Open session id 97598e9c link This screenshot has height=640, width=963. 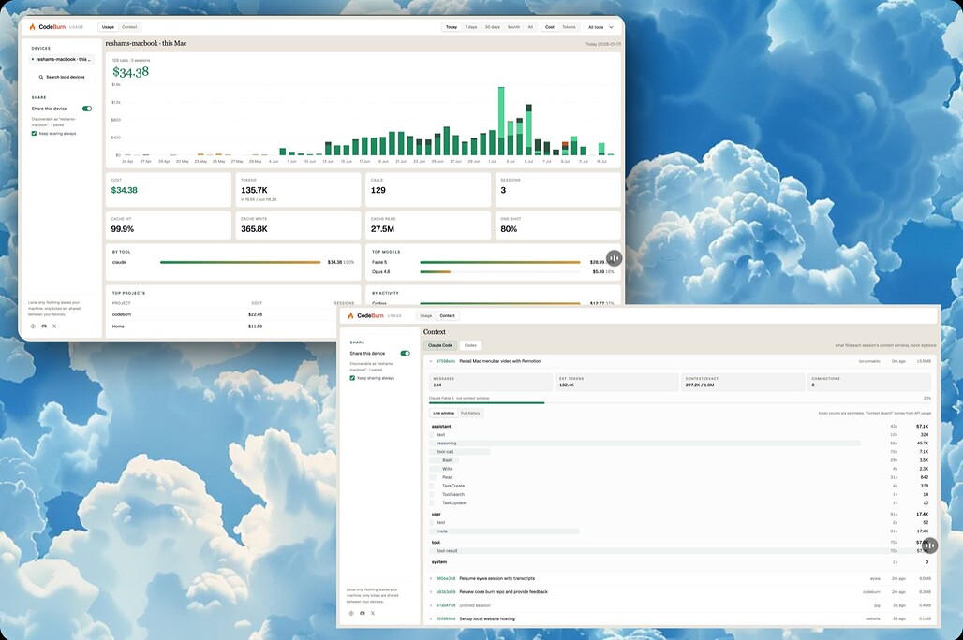(x=446, y=361)
